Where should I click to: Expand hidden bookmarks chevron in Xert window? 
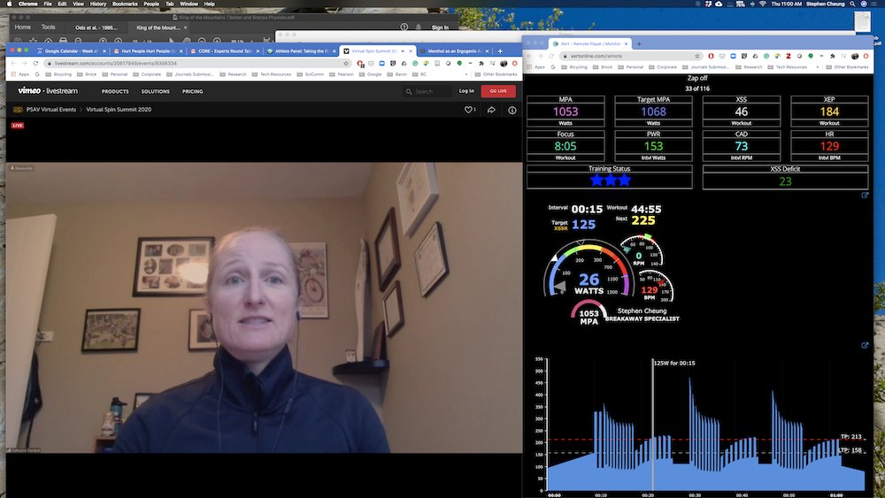817,66
